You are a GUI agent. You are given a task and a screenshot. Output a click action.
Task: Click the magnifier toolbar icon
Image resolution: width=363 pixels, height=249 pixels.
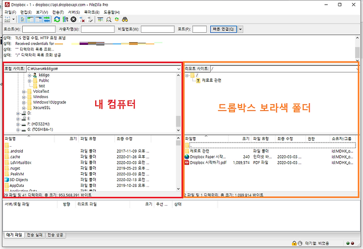coord(108,20)
